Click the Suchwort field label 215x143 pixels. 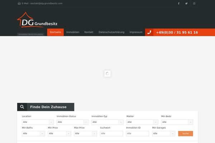pos(105,128)
